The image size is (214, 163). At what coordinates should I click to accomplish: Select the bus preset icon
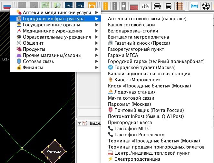(169, 6)
